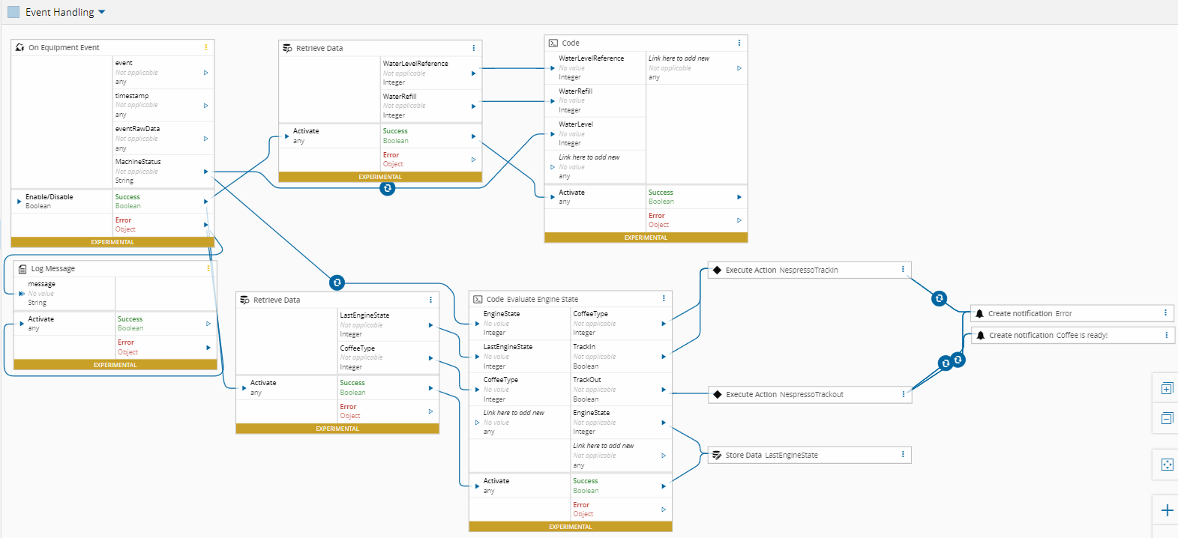Click the MachineStatus output port arrow
This screenshot has width=1178, height=538.
206,172
